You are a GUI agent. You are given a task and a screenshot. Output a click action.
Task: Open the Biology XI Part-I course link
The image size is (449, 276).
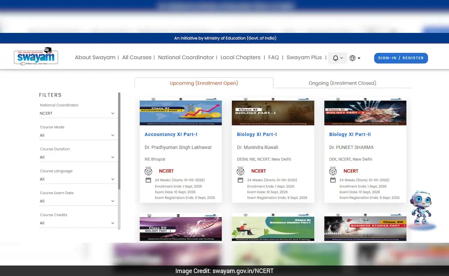coord(257,134)
